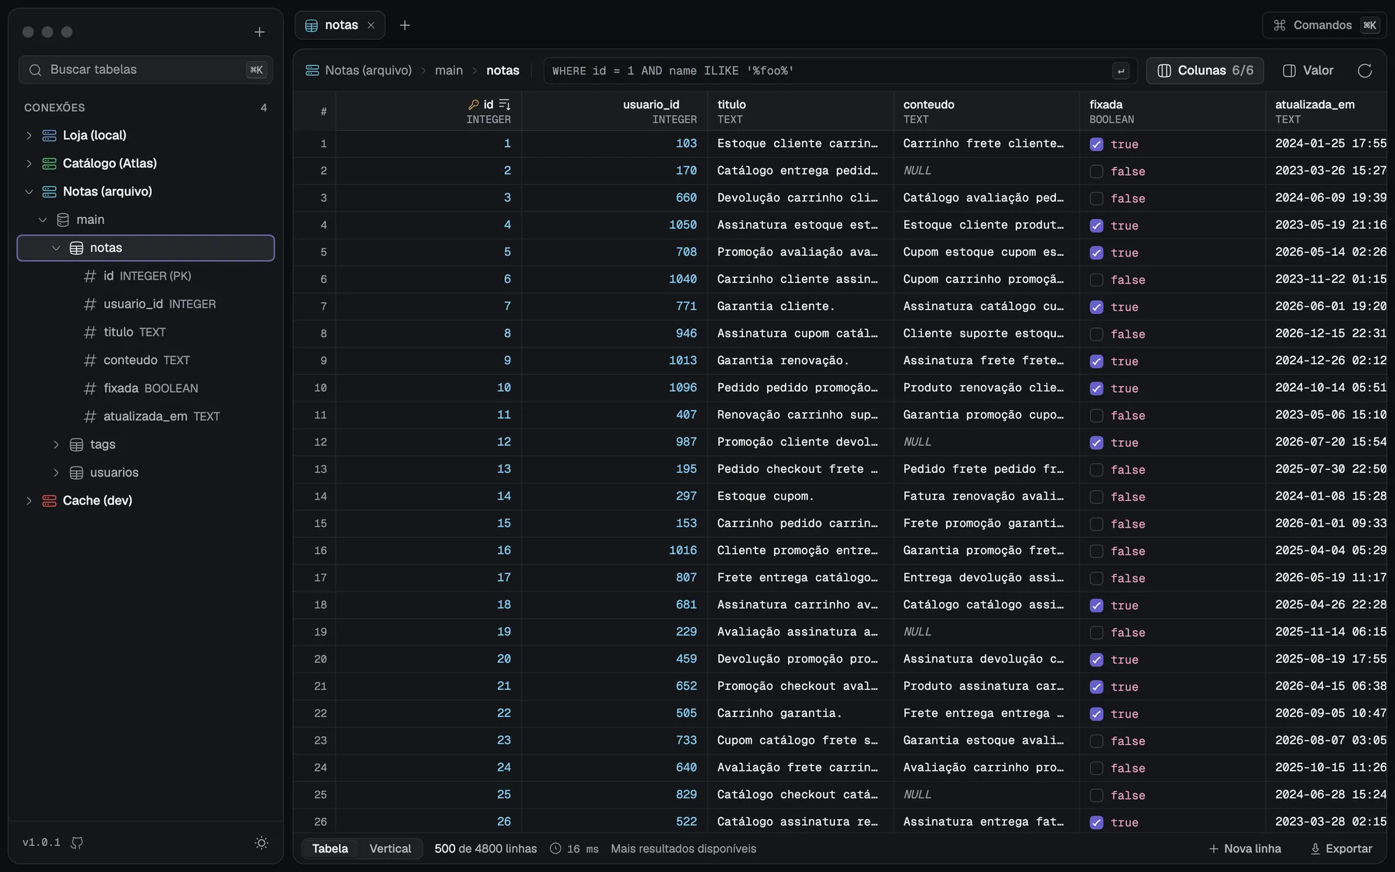1395x872 pixels.
Task: Click the Notas (arquivo) breadcrumb icon
Action: pos(312,70)
